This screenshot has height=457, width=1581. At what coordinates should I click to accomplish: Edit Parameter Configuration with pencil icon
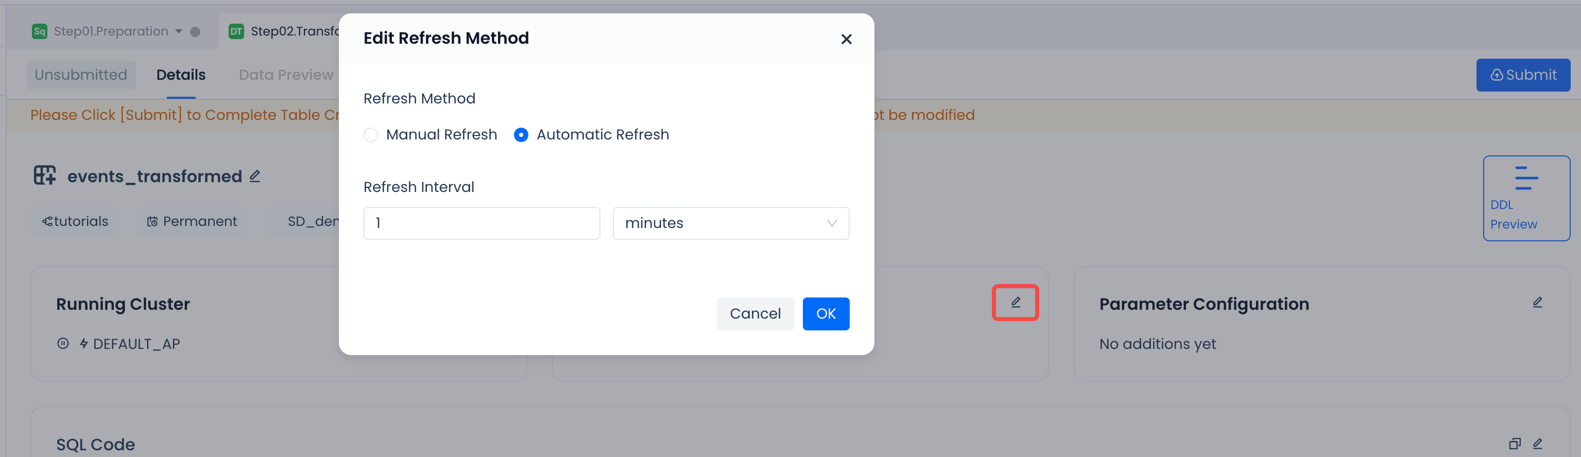1537,303
